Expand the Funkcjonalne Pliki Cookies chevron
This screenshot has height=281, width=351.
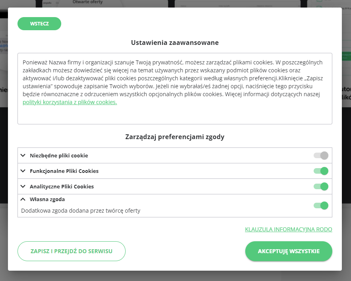[23, 171]
